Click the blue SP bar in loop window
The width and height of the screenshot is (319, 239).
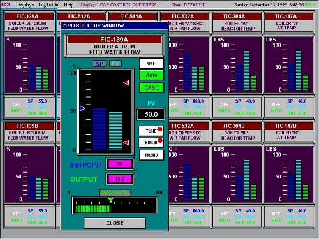click(99, 129)
